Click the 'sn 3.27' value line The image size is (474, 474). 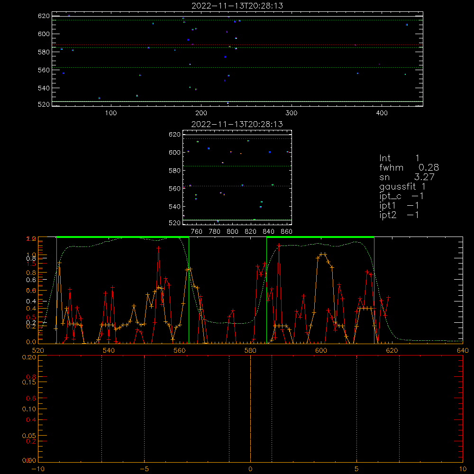[x=407, y=177]
